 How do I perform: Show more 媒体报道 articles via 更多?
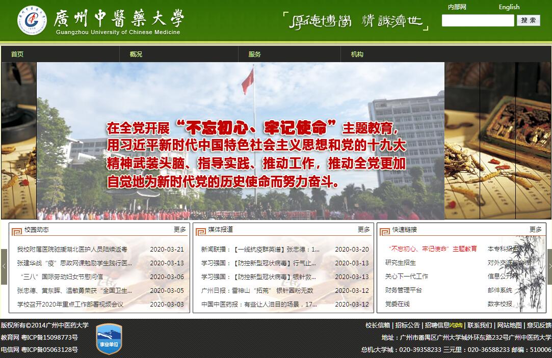[363, 230]
